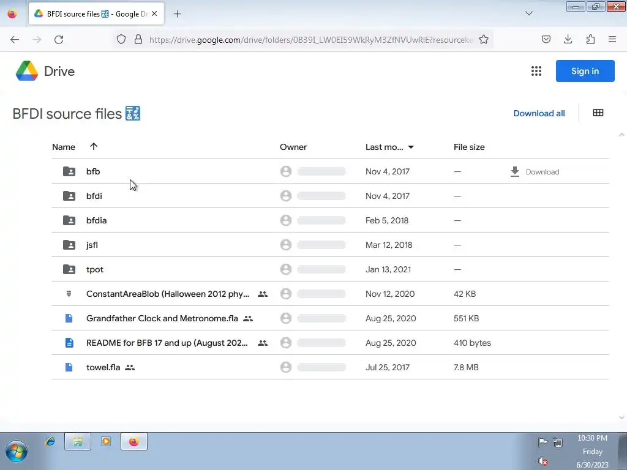The height and width of the screenshot is (470, 627).
Task: Open Firefox downloads panel
Action: [x=568, y=39]
